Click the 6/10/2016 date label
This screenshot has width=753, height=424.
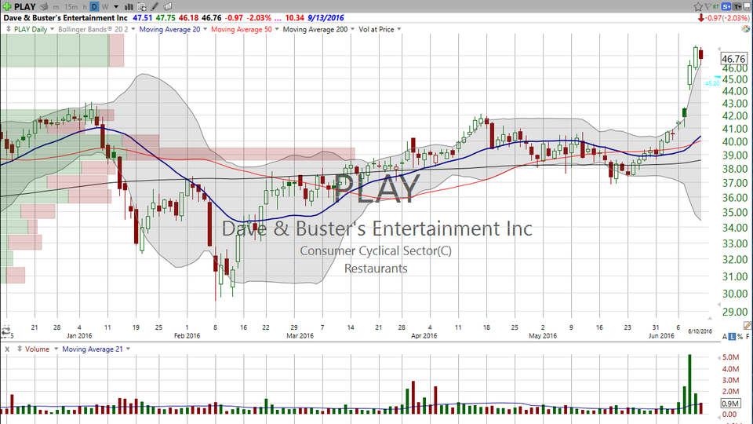click(x=700, y=331)
